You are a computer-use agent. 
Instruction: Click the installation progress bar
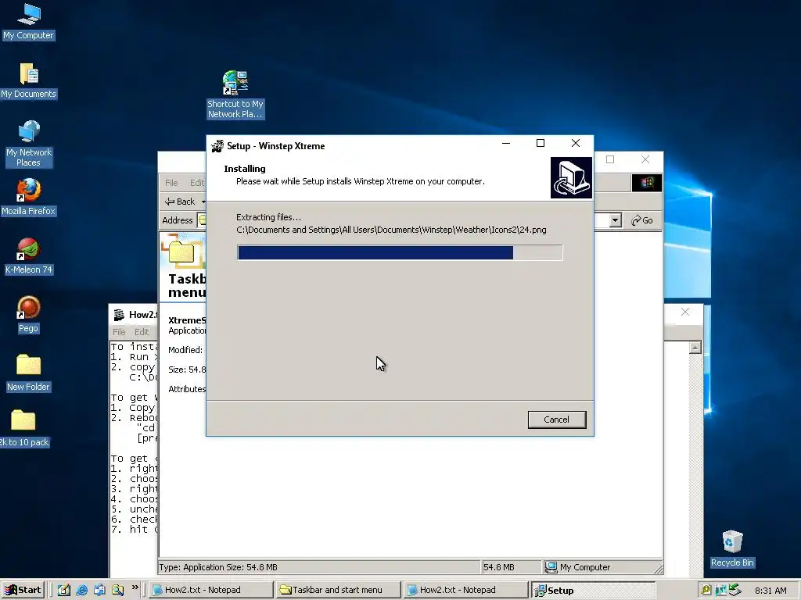(400, 252)
